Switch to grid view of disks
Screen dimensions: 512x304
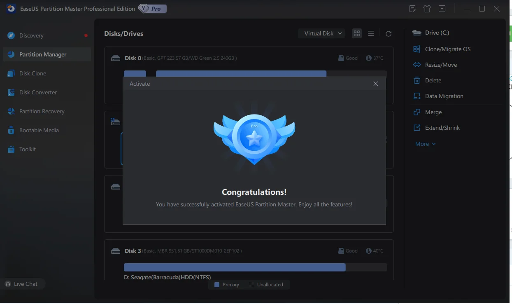[x=357, y=33]
